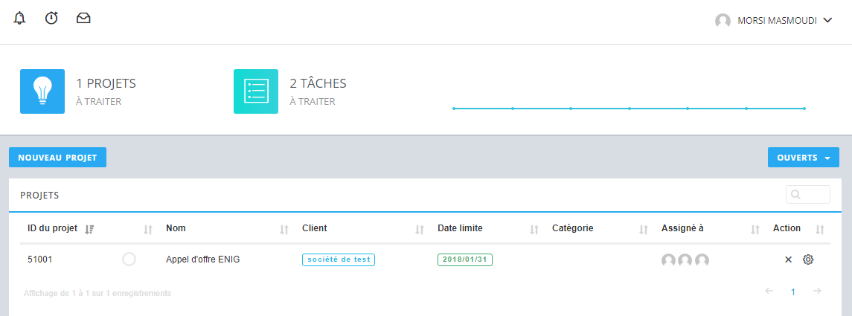
Task: Toggle the circle checkbox for project 51001
Action: [x=129, y=259]
